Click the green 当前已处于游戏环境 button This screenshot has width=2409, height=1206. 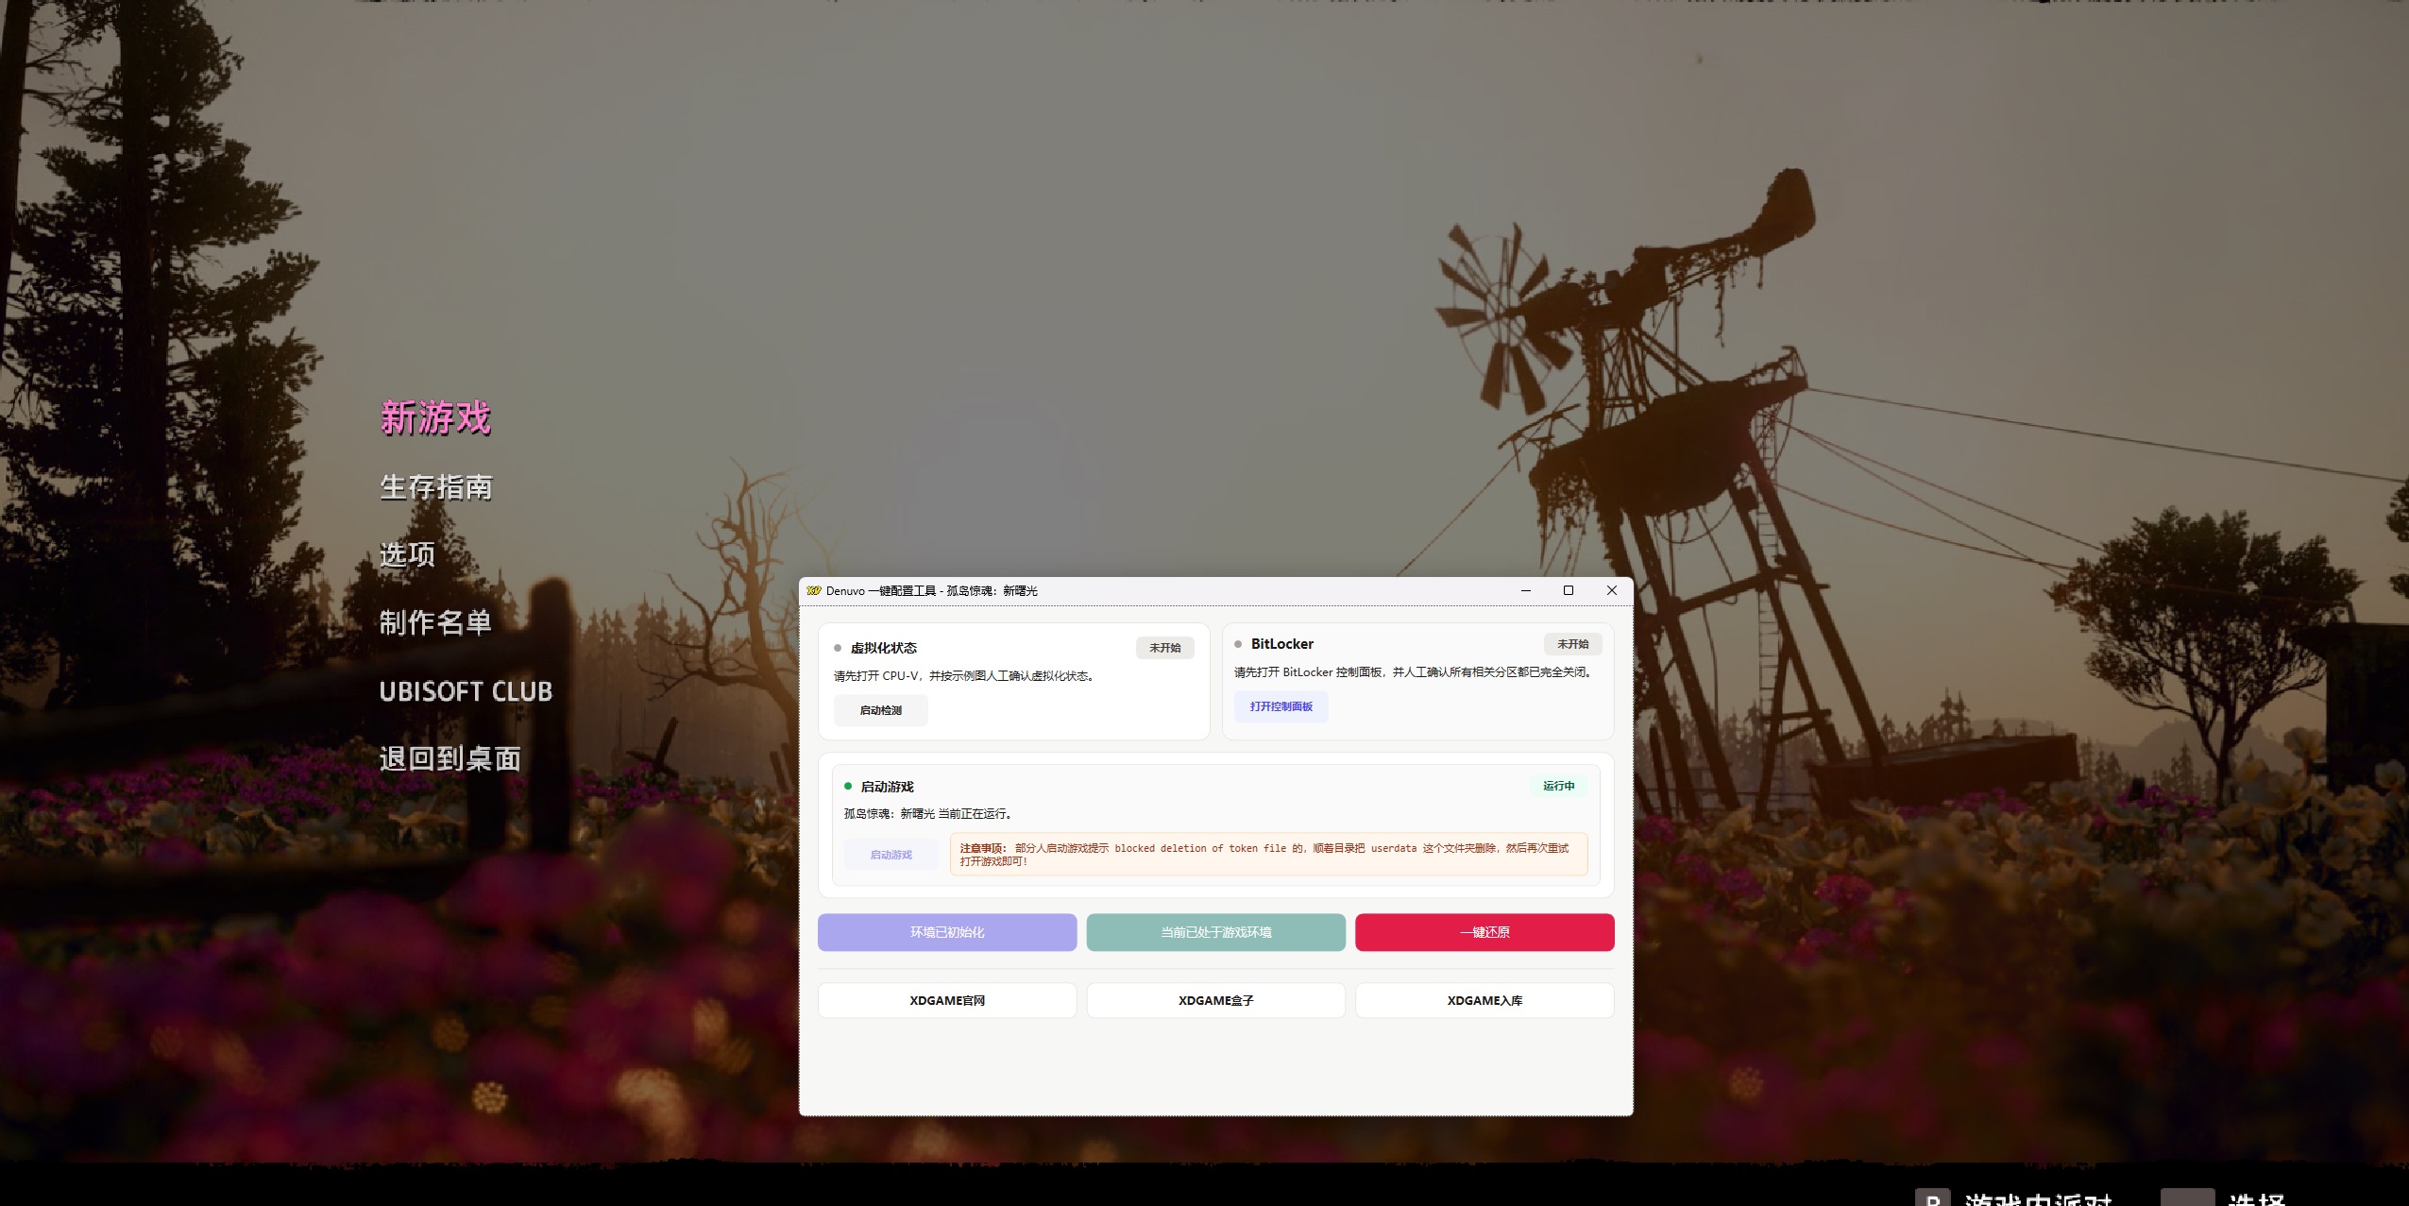(1215, 932)
